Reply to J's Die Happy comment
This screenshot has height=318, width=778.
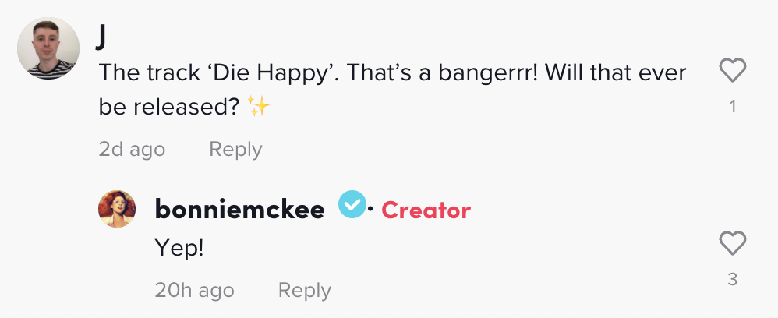click(x=235, y=150)
